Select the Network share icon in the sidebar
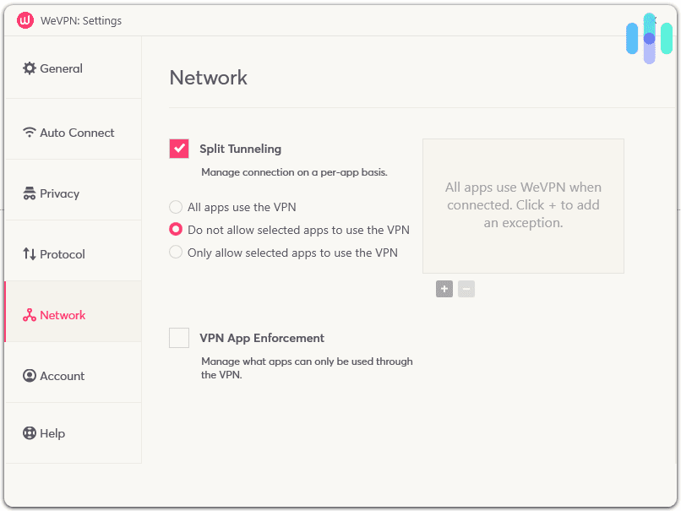Screen dimensions: 681x511 (28, 315)
